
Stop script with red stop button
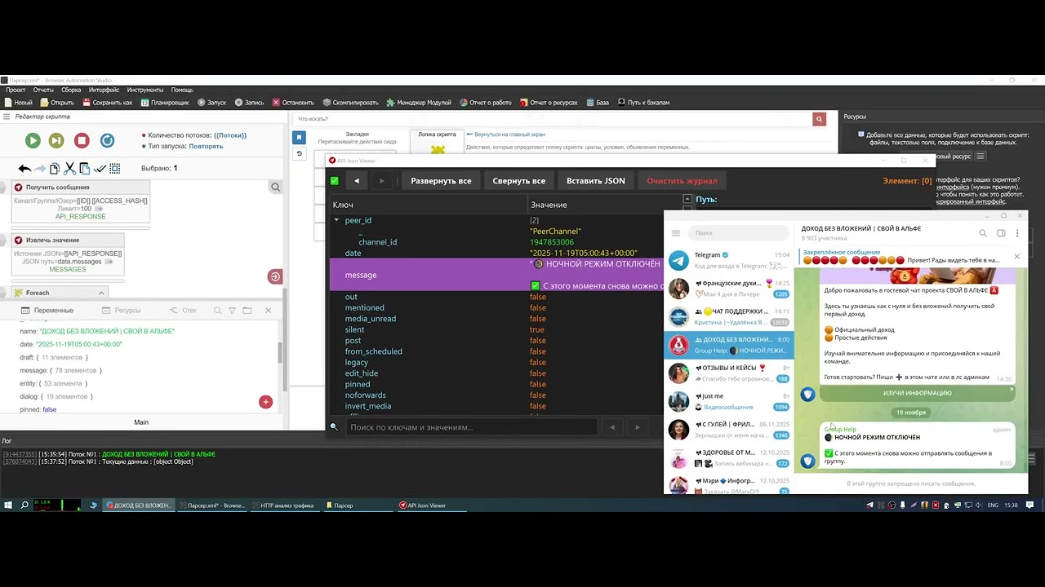click(82, 140)
